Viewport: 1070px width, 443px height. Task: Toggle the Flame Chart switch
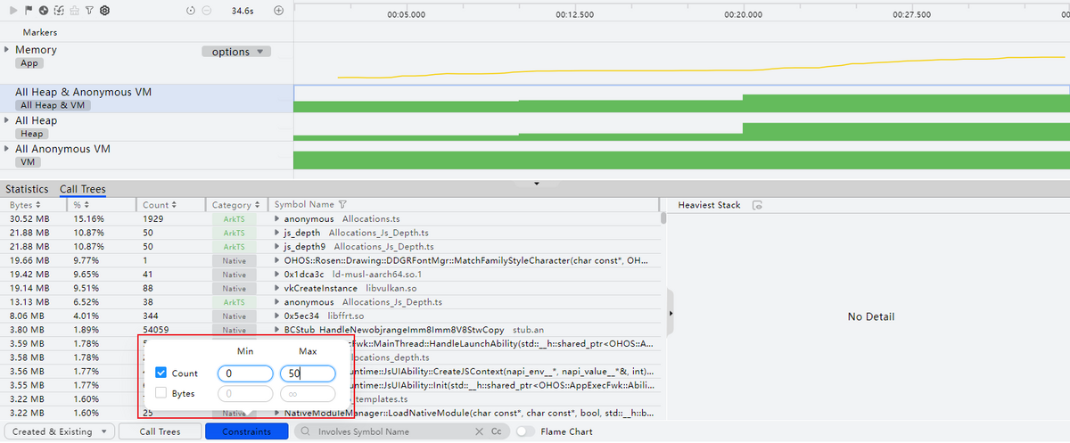tap(525, 431)
